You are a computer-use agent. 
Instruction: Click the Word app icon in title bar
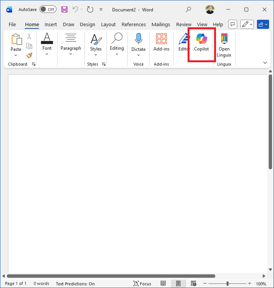(x=9, y=9)
